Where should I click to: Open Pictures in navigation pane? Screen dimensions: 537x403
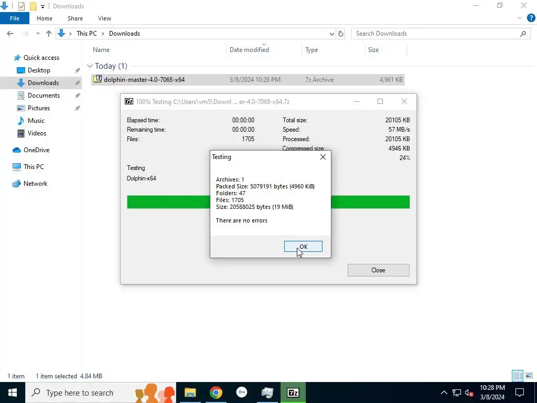[38, 108]
